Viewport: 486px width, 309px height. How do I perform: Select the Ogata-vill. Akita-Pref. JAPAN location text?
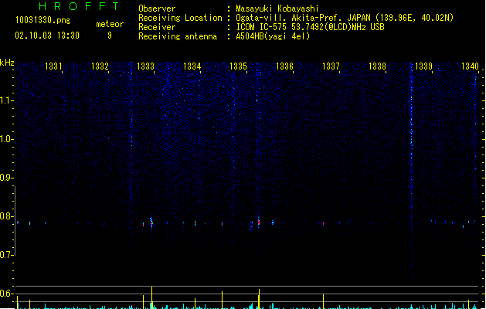tap(345, 18)
